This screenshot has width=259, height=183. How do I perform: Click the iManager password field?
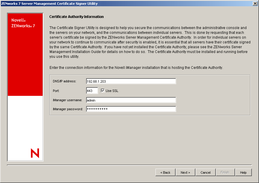coord(131,109)
